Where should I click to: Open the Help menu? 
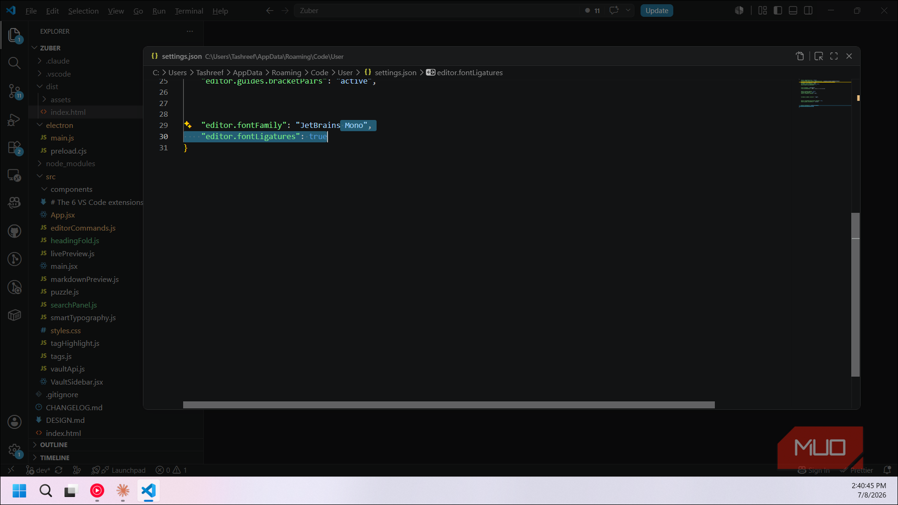coord(220,11)
